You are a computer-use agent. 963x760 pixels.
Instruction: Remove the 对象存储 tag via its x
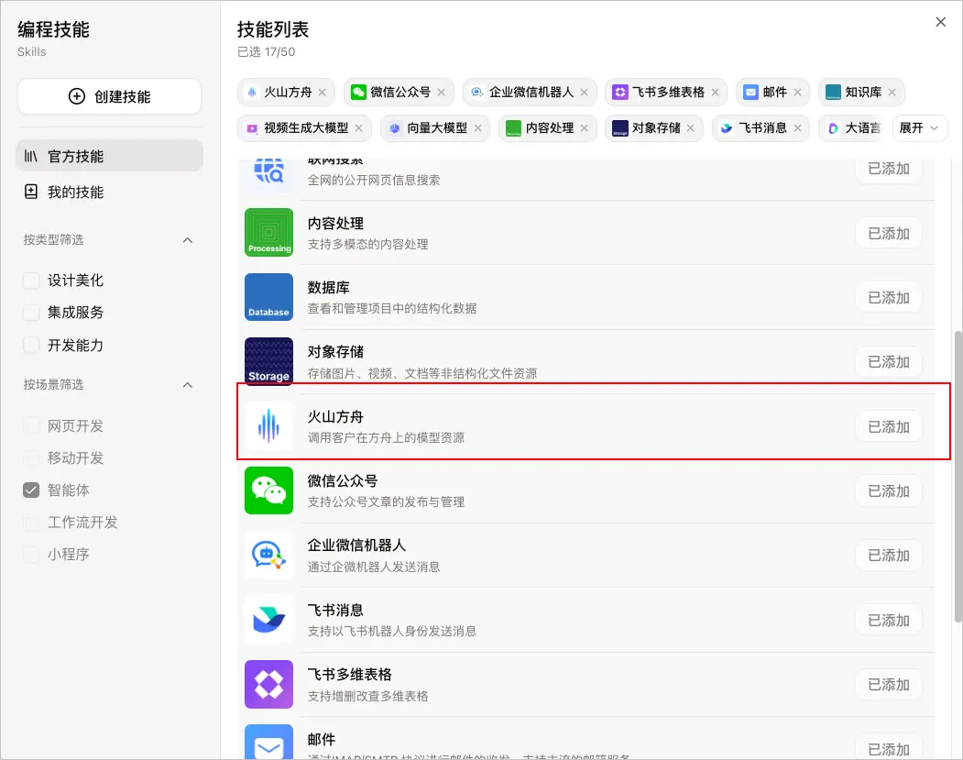pos(690,127)
